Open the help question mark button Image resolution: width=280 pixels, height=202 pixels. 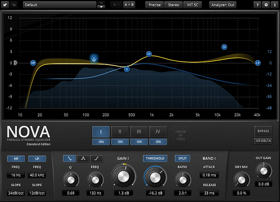(x=257, y=5)
